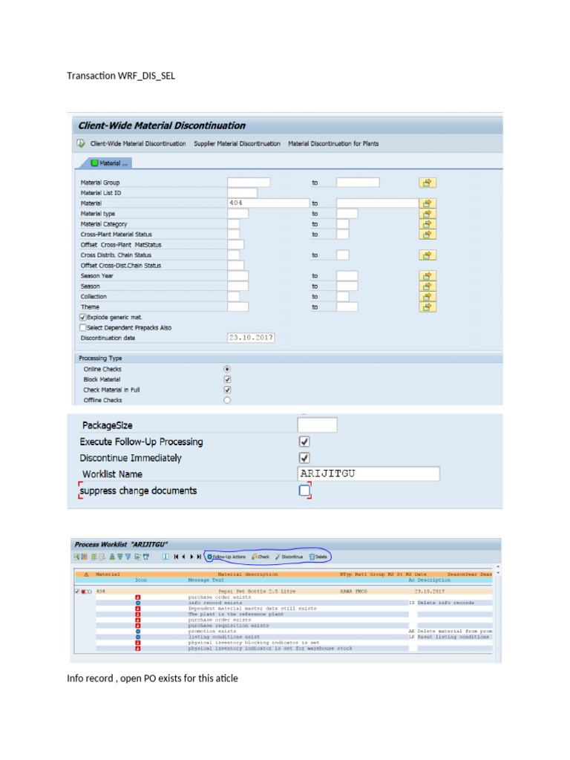Screen dimensions: 570x760
Task: Open multiple selection for Season Year
Action: (x=427, y=276)
